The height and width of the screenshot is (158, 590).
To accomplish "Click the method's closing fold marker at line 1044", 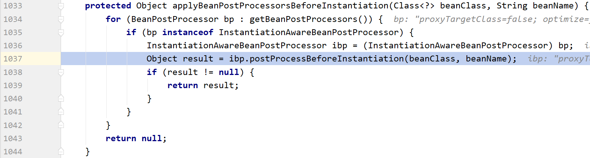I will point(61,151).
